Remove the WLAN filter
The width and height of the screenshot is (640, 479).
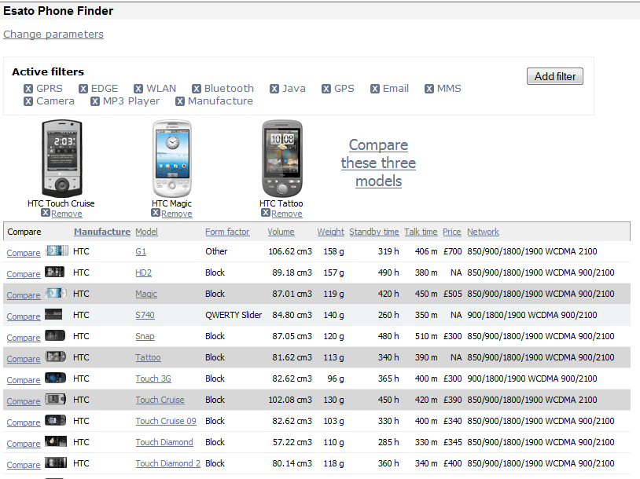138,89
